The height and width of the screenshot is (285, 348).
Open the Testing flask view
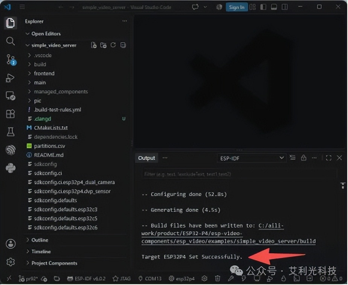10,132
